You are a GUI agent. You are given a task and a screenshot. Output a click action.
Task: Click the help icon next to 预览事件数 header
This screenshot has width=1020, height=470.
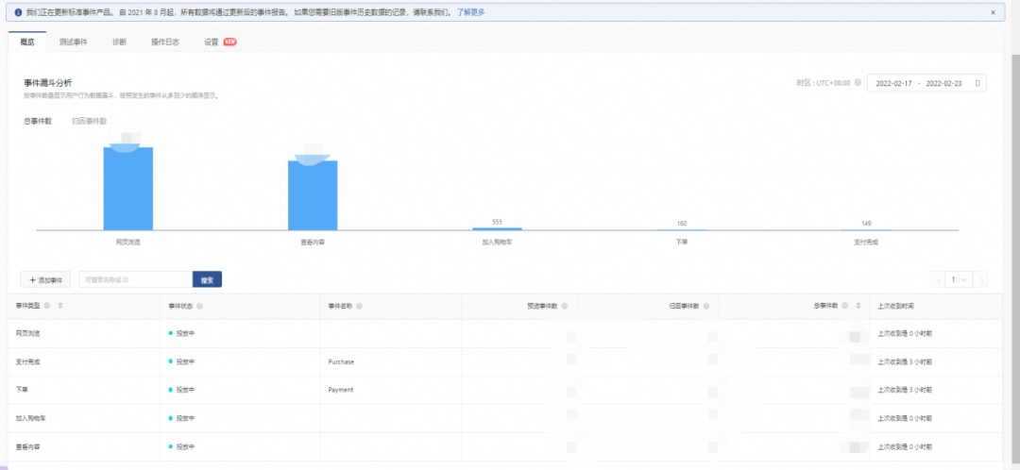pyautogui.click(x=564, y=306)
